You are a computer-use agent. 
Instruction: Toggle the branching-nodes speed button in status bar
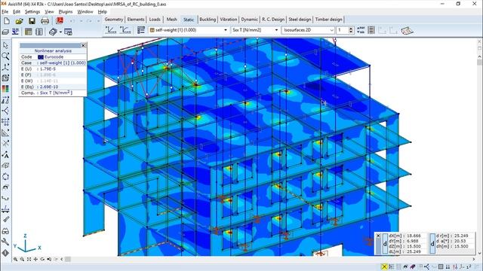pos(426,266)
